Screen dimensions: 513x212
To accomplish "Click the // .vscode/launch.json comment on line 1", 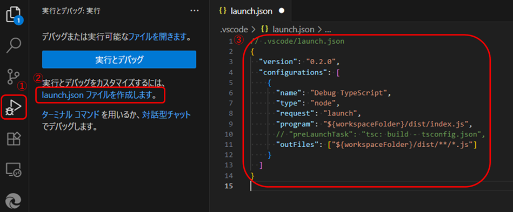I will [x=297, y=42].
